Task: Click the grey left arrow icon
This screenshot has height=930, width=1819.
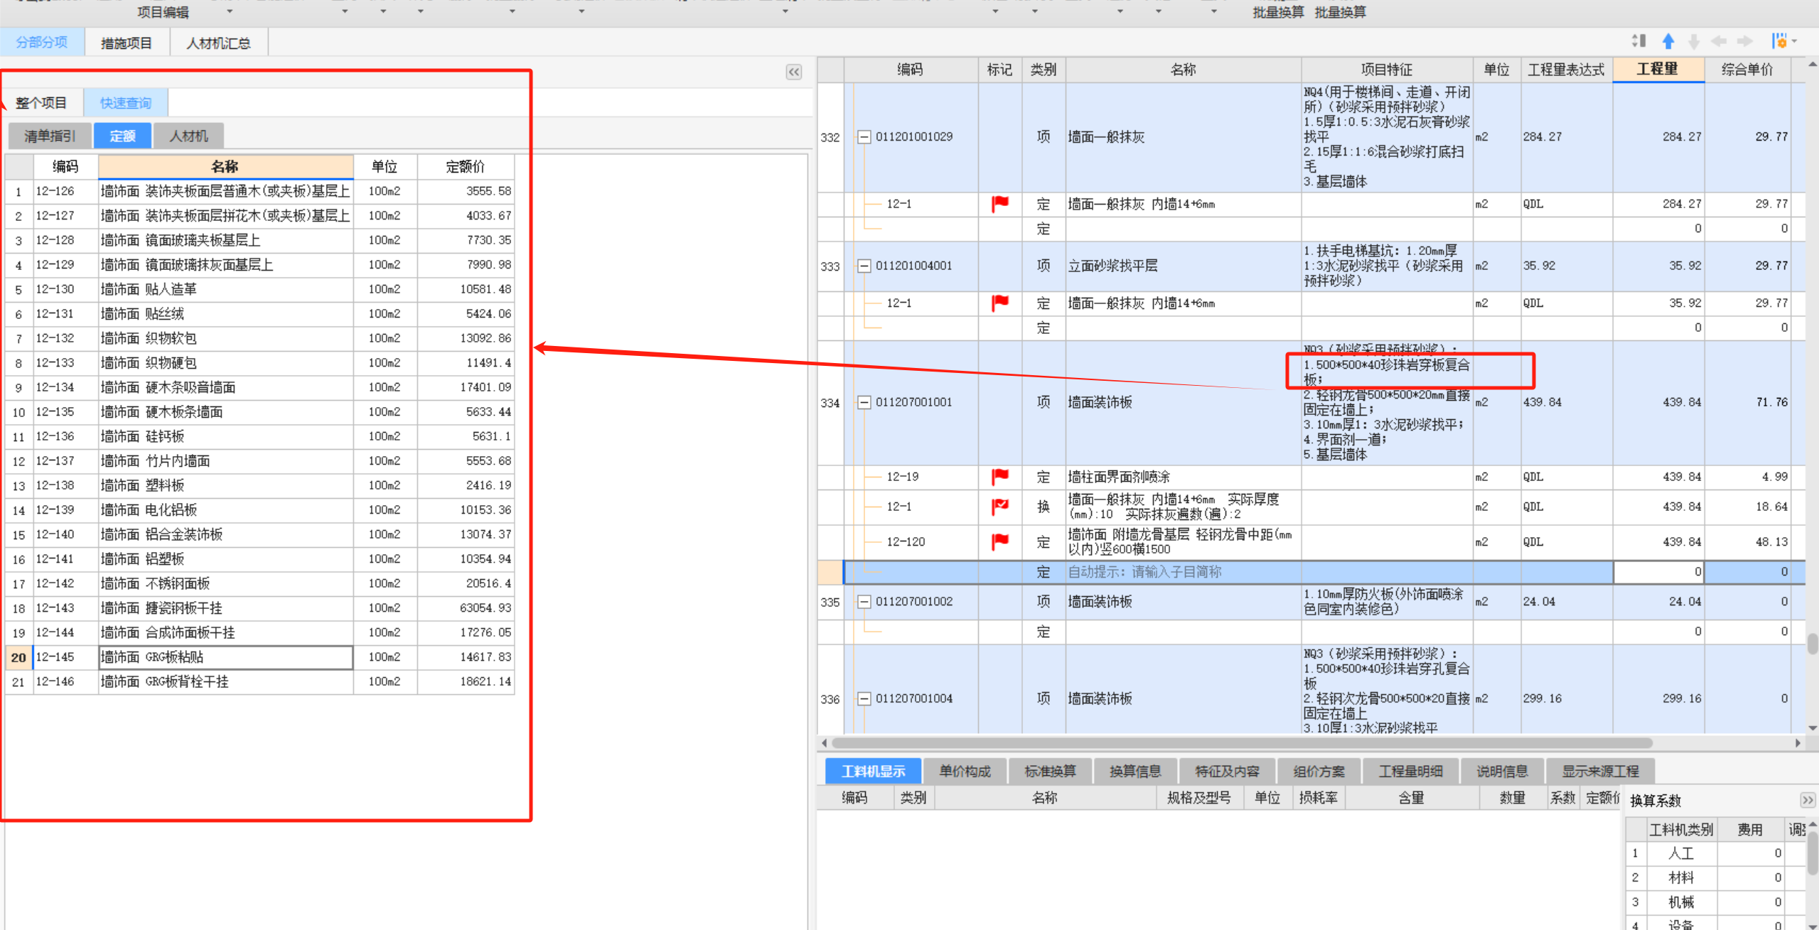Action: pos(1719,41)
